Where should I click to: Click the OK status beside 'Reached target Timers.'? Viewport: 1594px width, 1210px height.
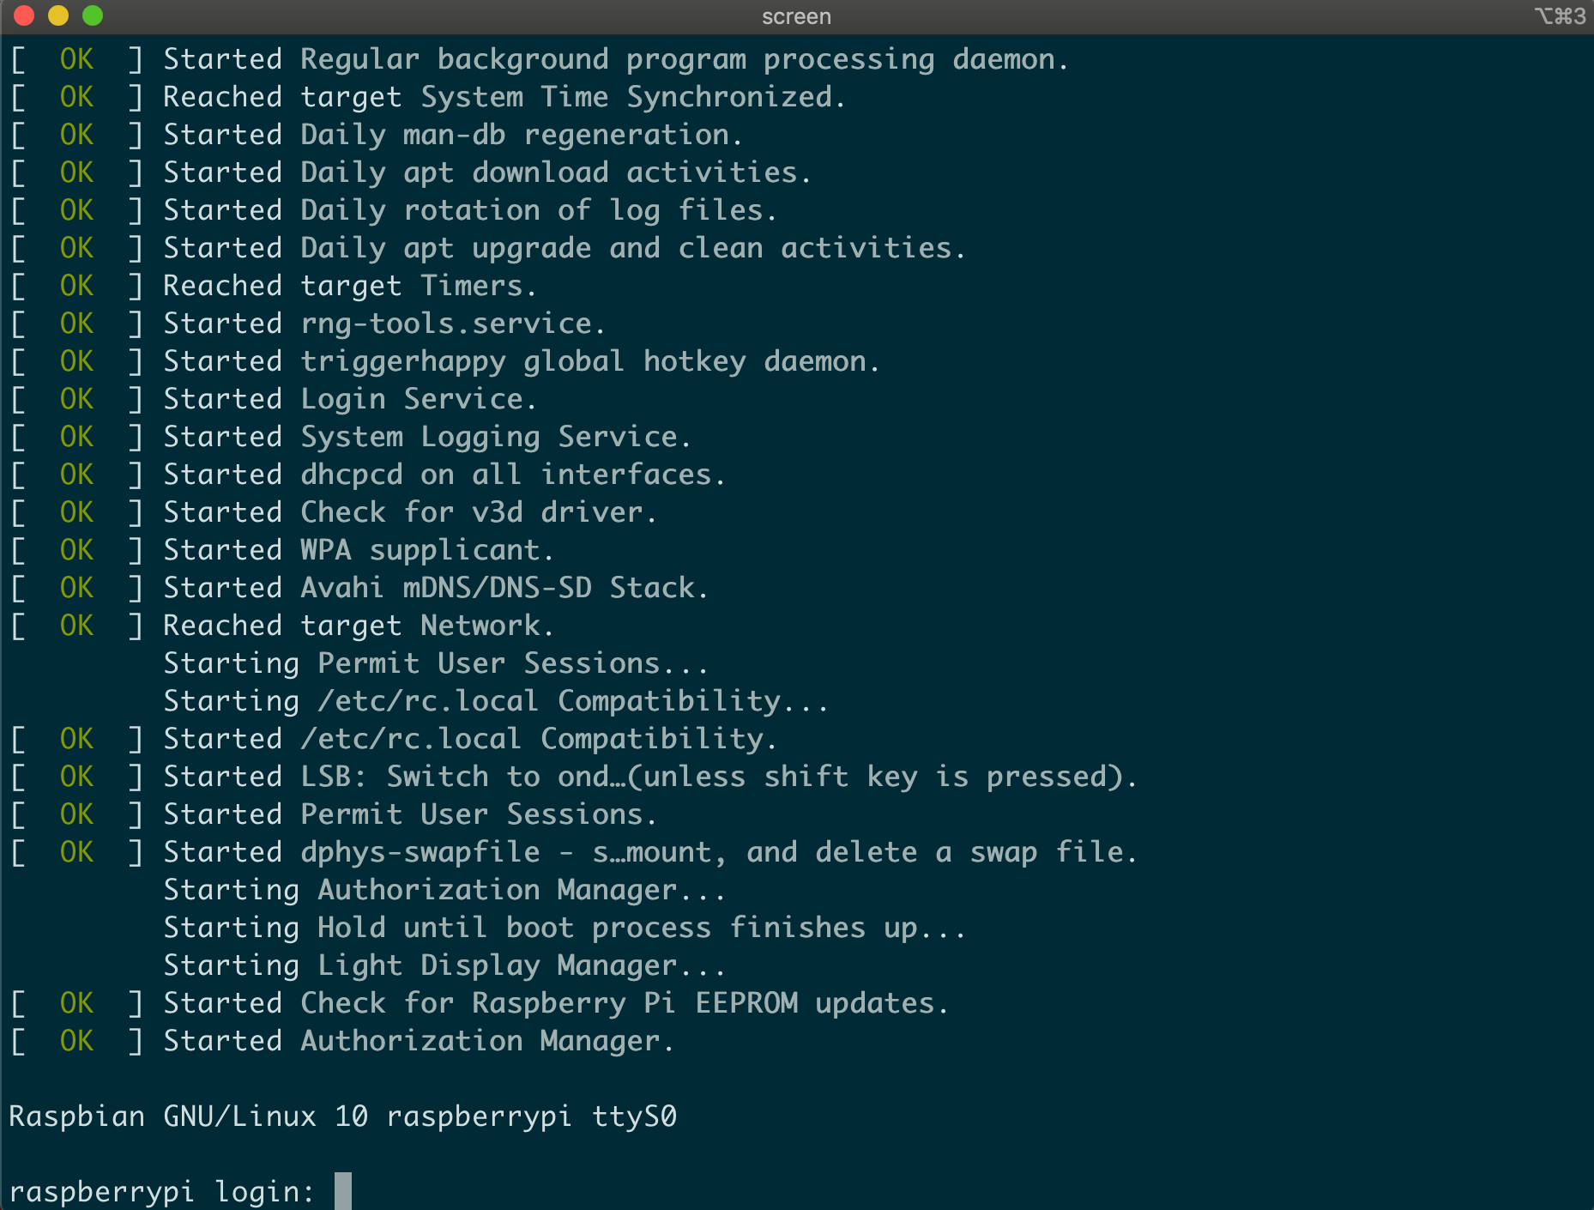point(76,286)
